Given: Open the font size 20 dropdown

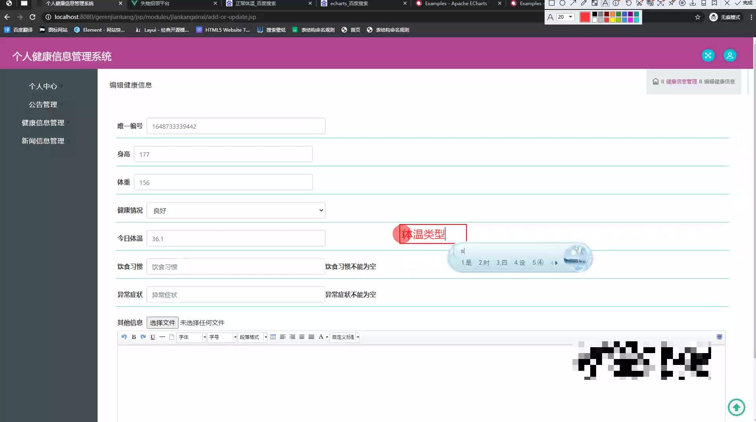Looking at the screenshot, I should tap(565, 17).
